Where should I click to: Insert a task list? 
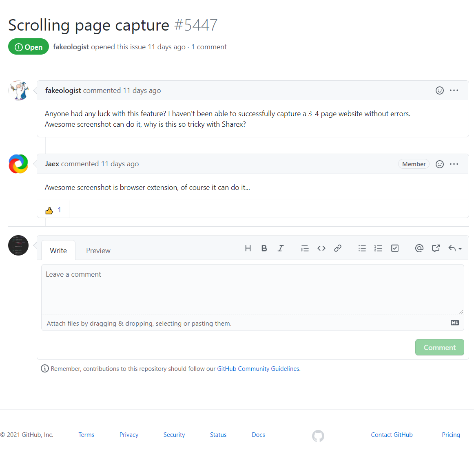pos(394,248)
